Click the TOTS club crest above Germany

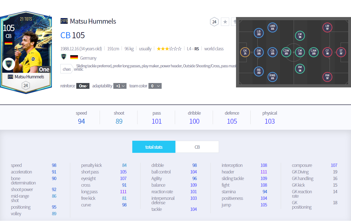(x=64, y=57)
